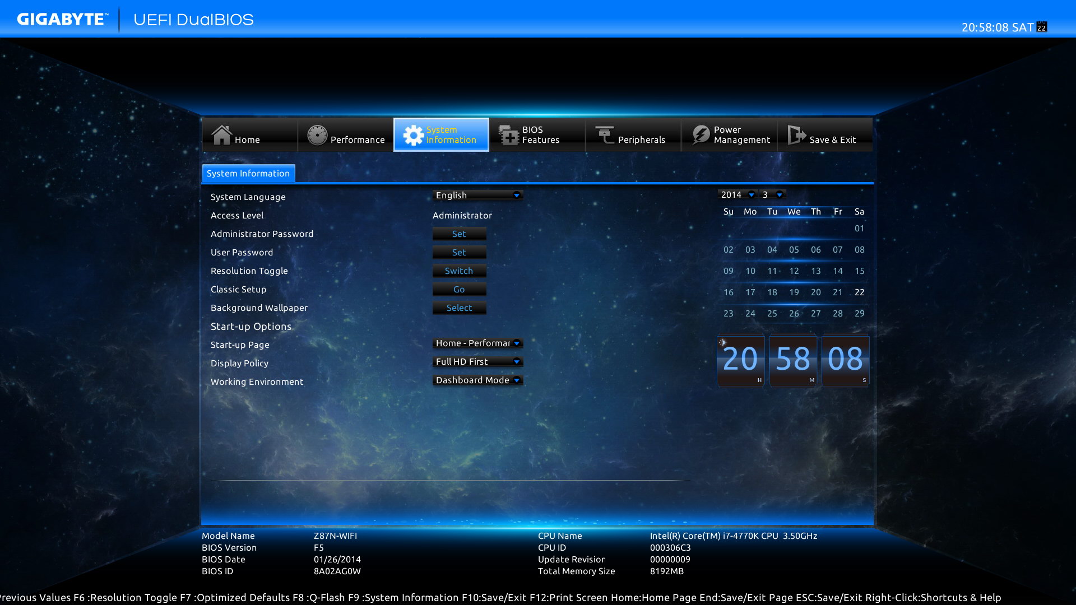
Task: Click the Peripherals cable icon
Action: click(605, 135)
